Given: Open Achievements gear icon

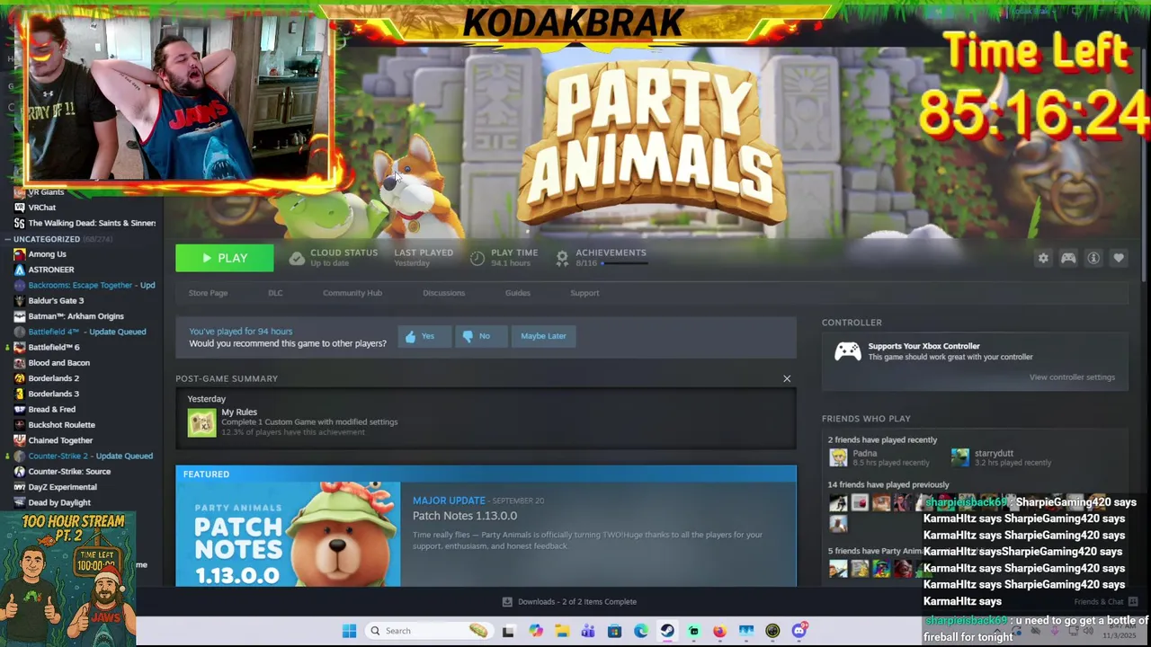Looking at the screenshot, I should [x=562, y=258].
